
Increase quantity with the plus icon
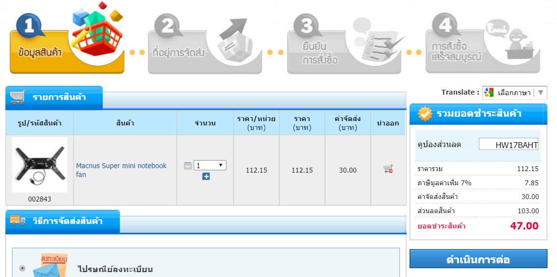pyautogui.click(x=206, y=176)
